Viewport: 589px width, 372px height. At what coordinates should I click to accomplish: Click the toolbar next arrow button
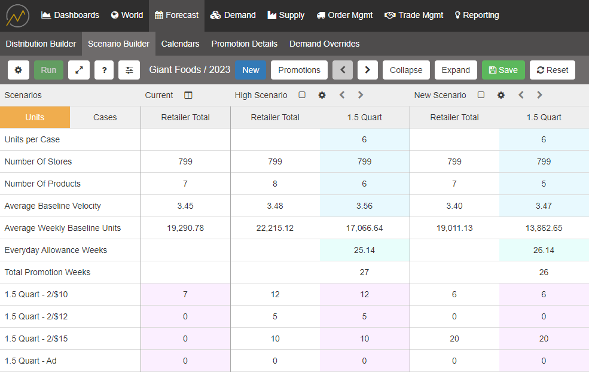tap(367, 70)
